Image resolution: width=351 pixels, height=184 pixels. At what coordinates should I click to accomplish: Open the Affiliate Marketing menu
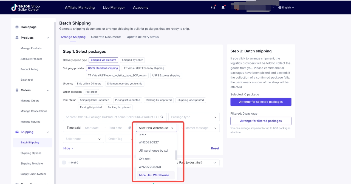point(80,8)
